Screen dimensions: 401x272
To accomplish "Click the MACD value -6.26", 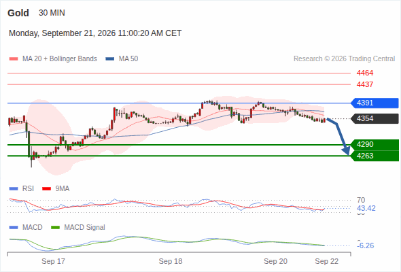I will (366, 245).
